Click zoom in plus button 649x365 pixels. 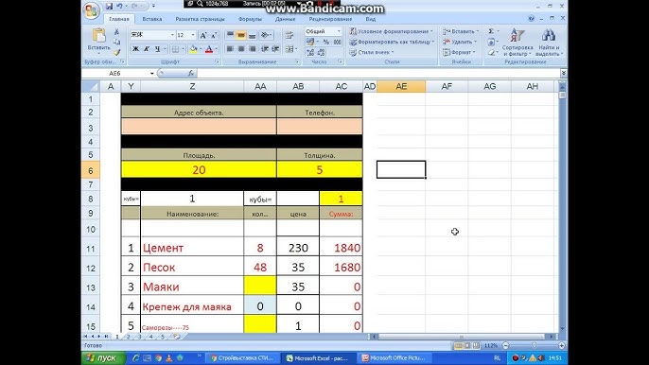pos(561,345)
